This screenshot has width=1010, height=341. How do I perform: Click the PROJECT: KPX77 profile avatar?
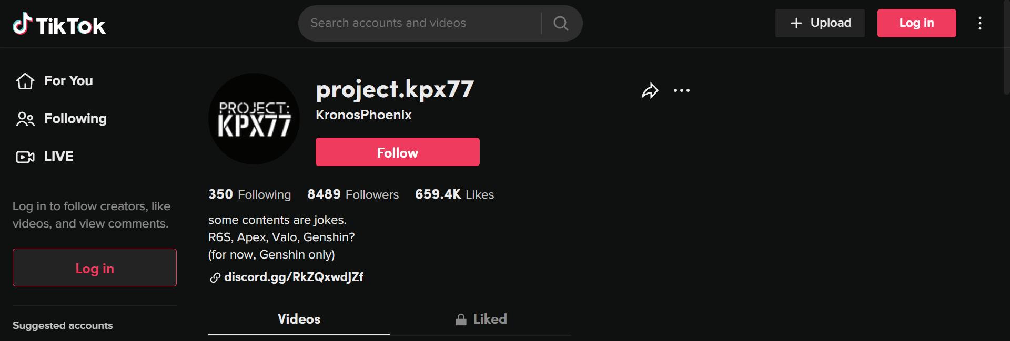(254, 119)
